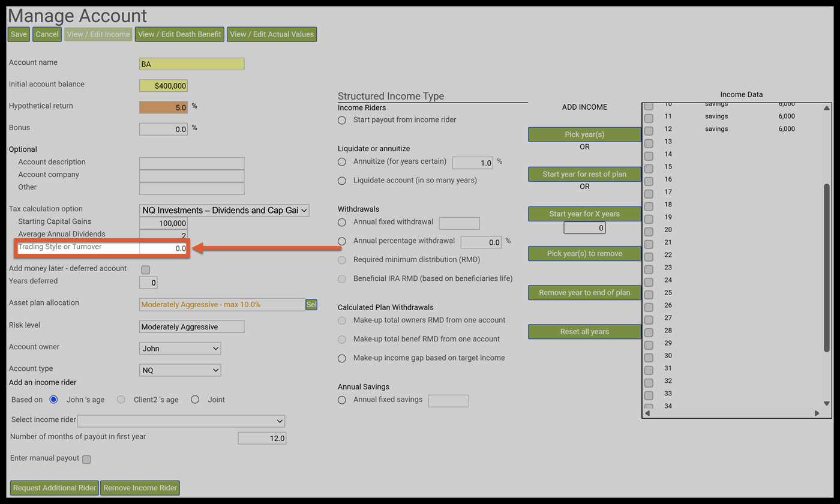The width and height of the screenshot is (840, 504).
Task: Click the Save button
Action: [x=19, y=34]
